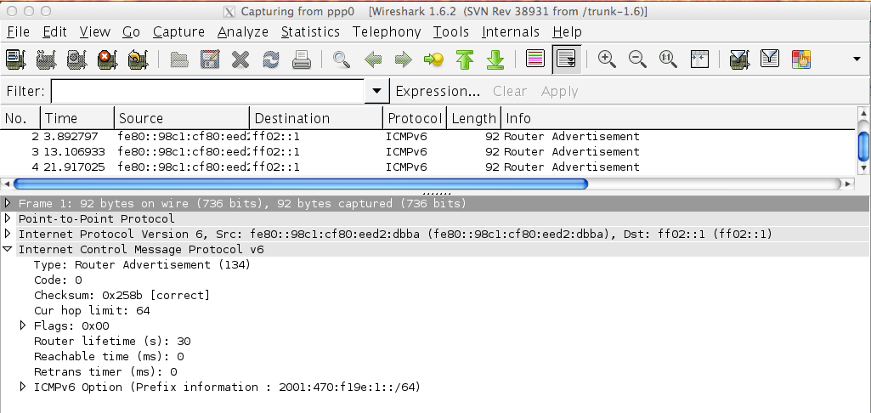The height and width of the screenshot is (413, 871).
Task: Close capture file X icon
Action: pyautogui.click(x=240, y=59)
